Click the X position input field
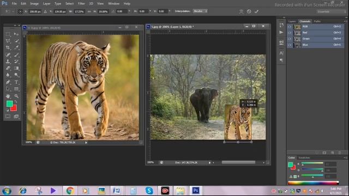This screenshot has height=196, width=349. [x=35, y=11]
